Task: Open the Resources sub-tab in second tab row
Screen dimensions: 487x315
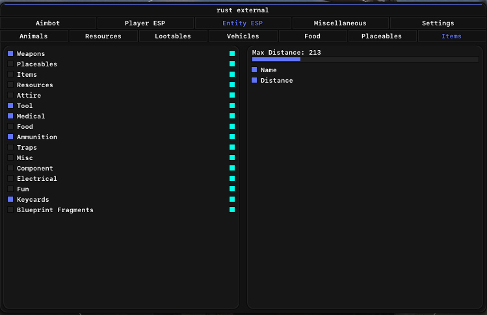Action: click(x=103, y=36)
